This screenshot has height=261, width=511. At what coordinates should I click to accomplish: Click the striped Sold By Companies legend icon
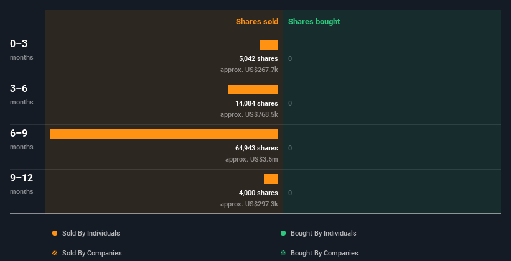pyautogui.click(x=55, y=253)
